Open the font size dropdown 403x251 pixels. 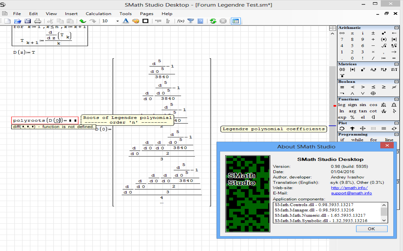point(117,21)
